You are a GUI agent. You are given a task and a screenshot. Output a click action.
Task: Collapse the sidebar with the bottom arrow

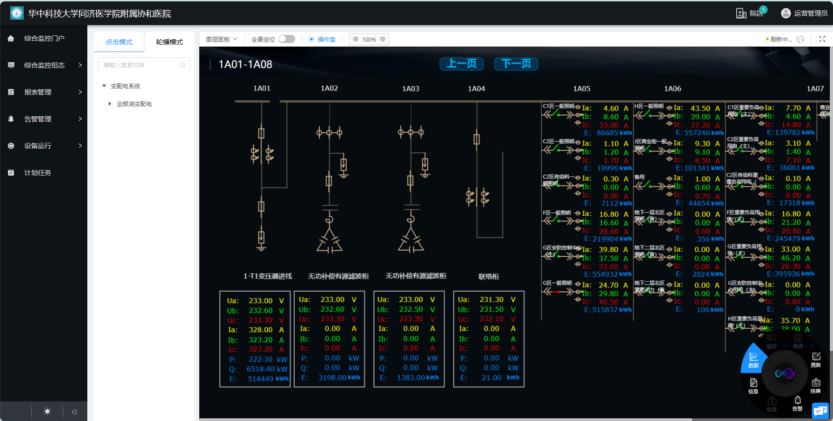point(74,412)
